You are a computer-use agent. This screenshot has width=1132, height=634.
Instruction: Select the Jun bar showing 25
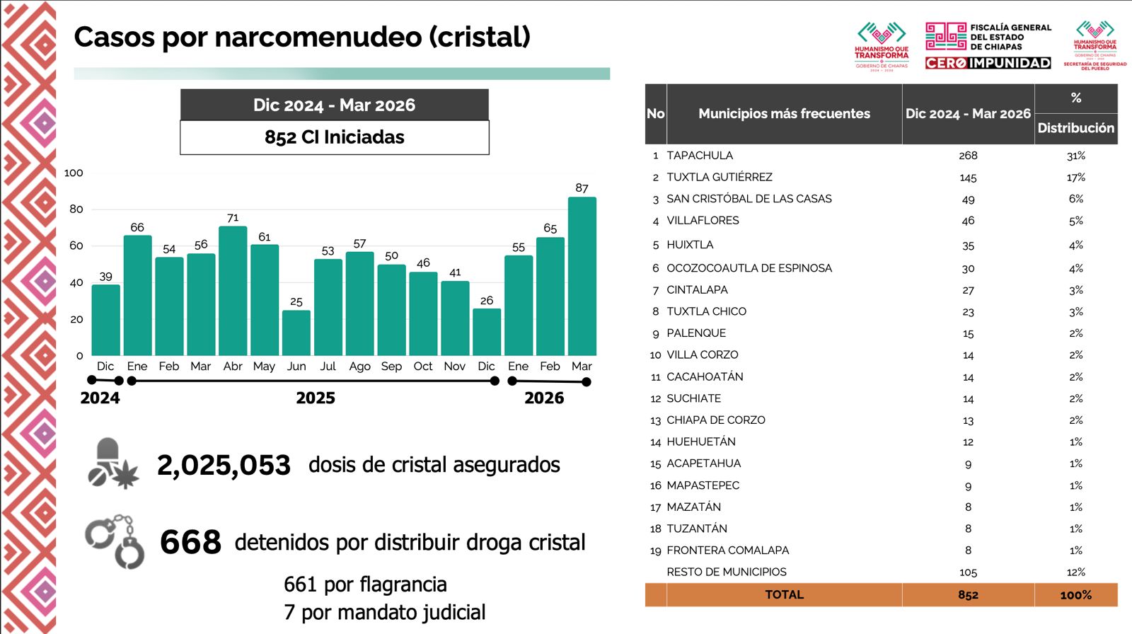coord(296,333)
